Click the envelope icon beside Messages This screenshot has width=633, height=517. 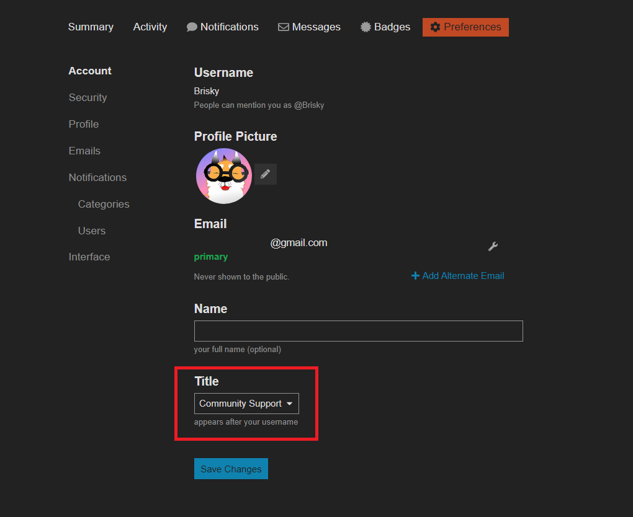pos(284,27)
